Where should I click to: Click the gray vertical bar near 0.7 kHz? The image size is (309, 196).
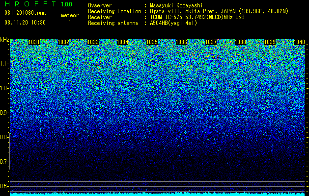click(x=10, y=151)
